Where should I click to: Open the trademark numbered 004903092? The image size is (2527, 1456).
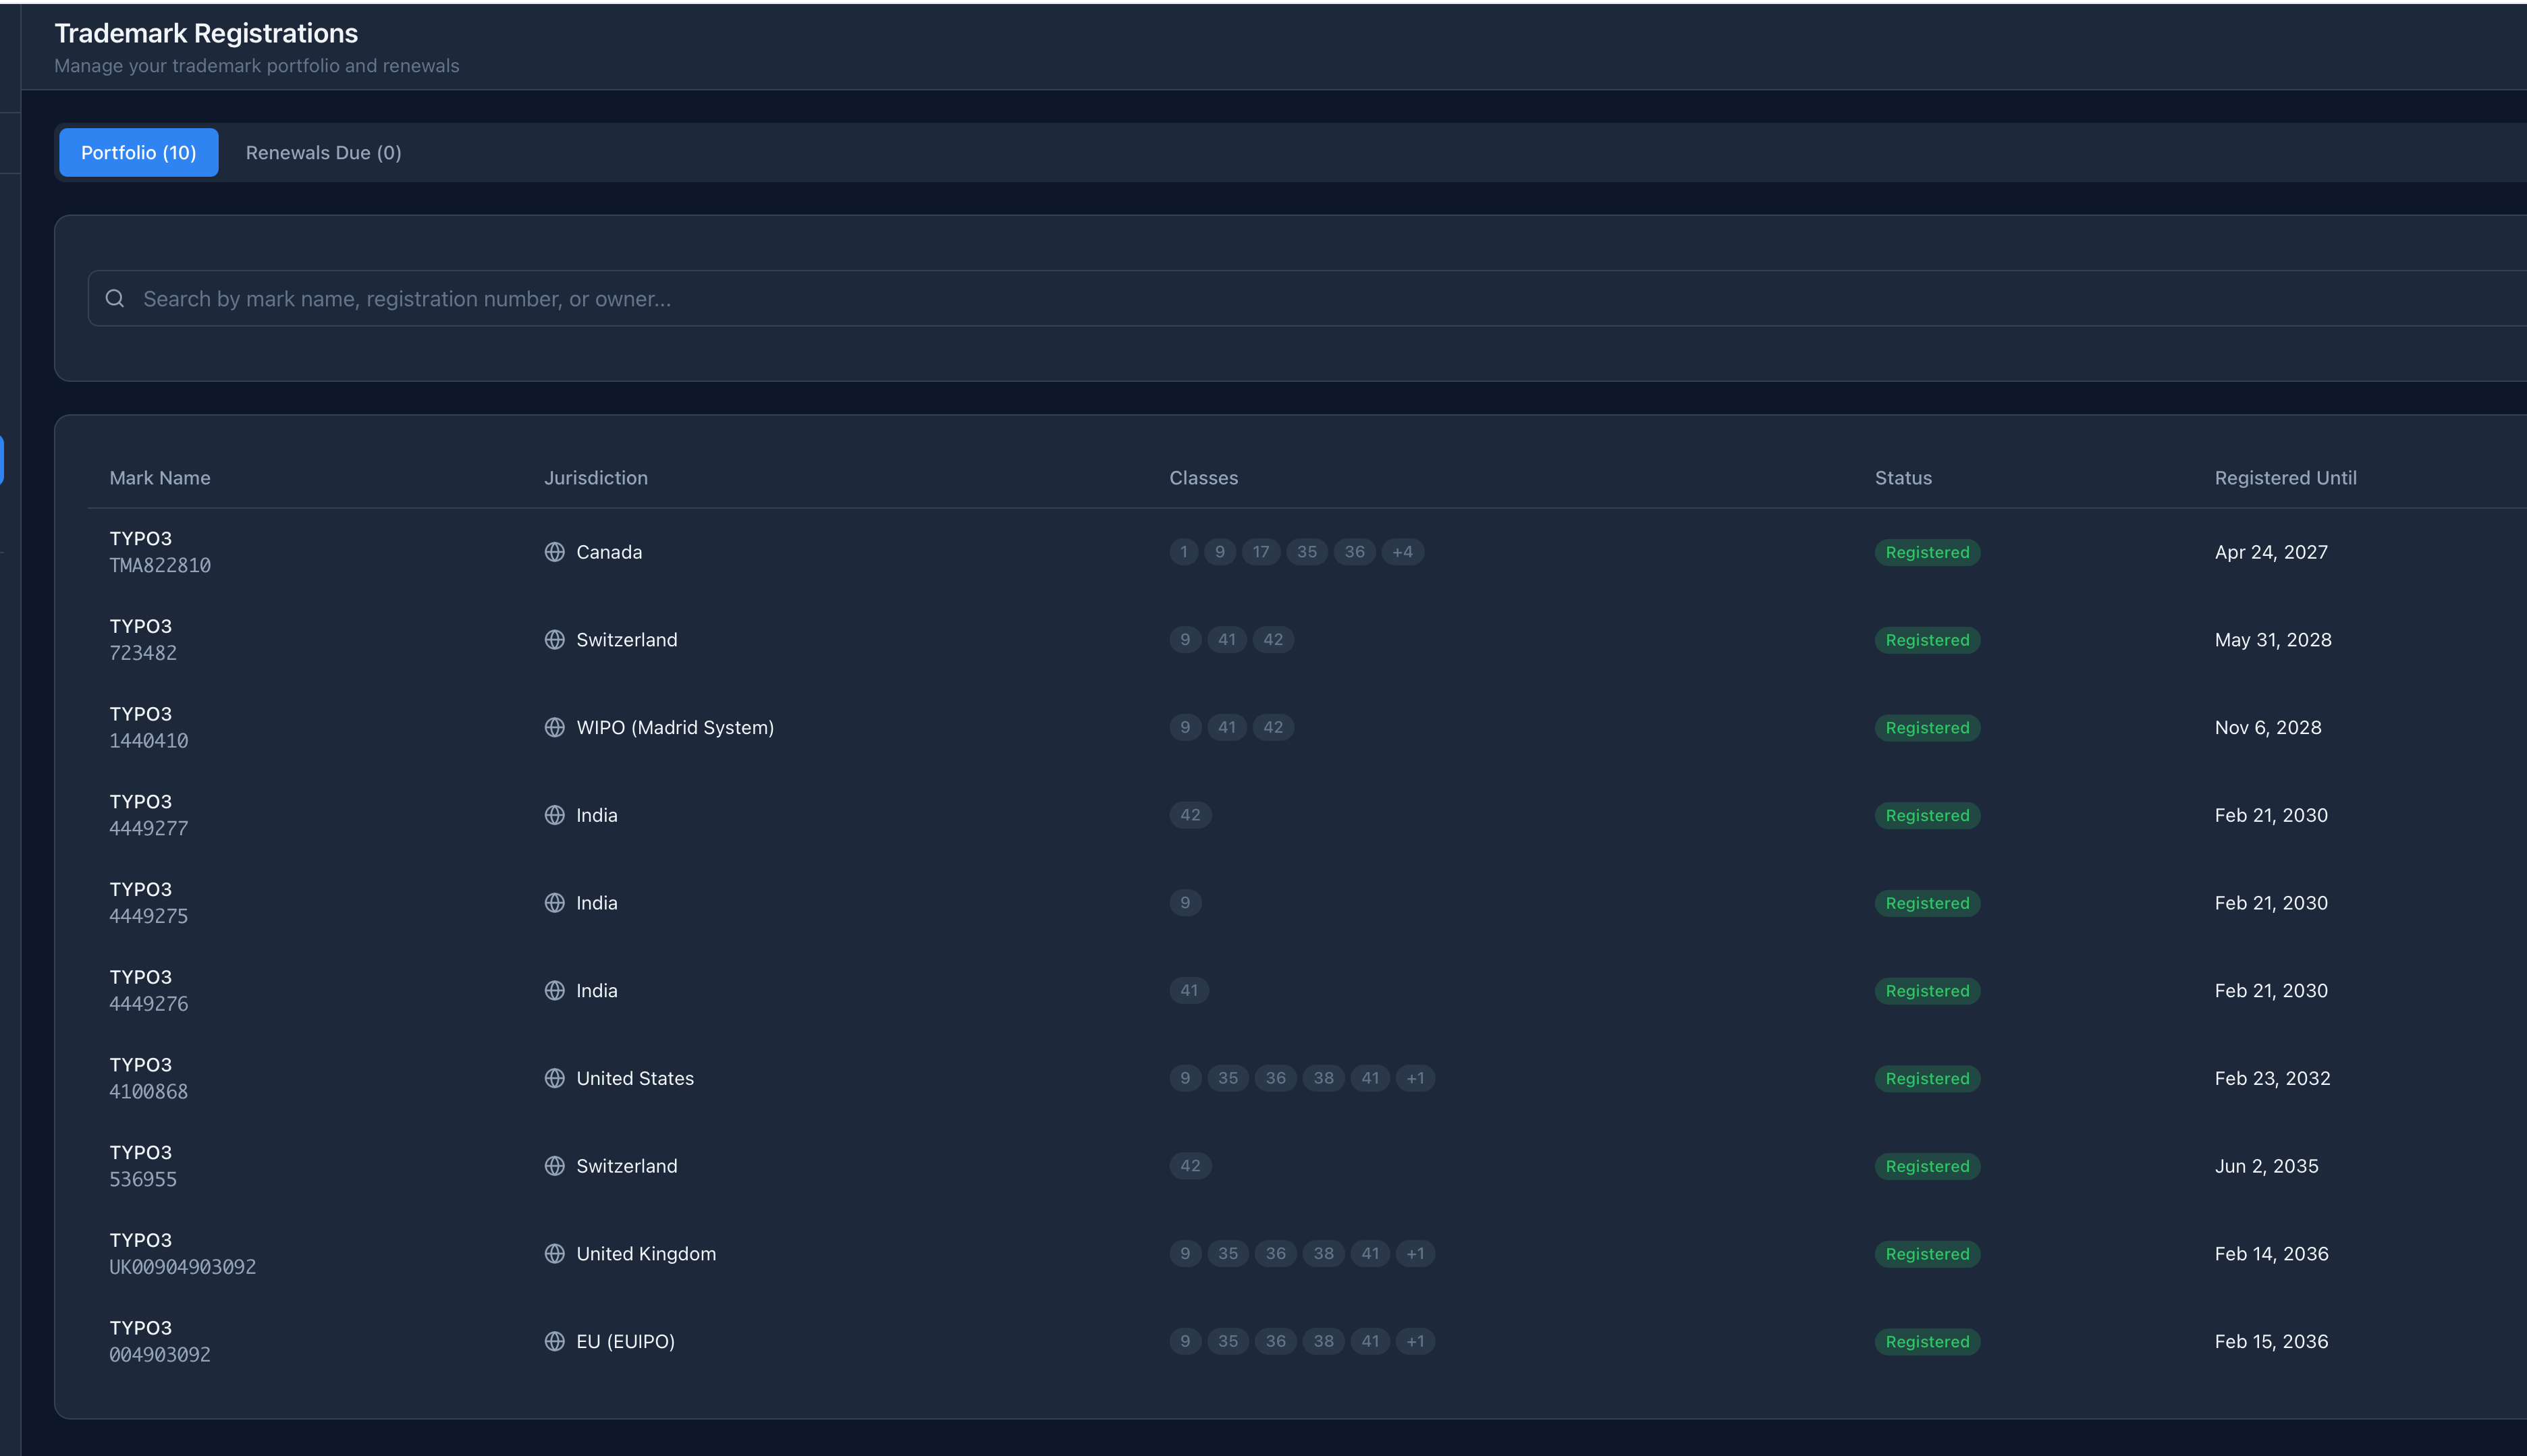tap(160, 1355)
